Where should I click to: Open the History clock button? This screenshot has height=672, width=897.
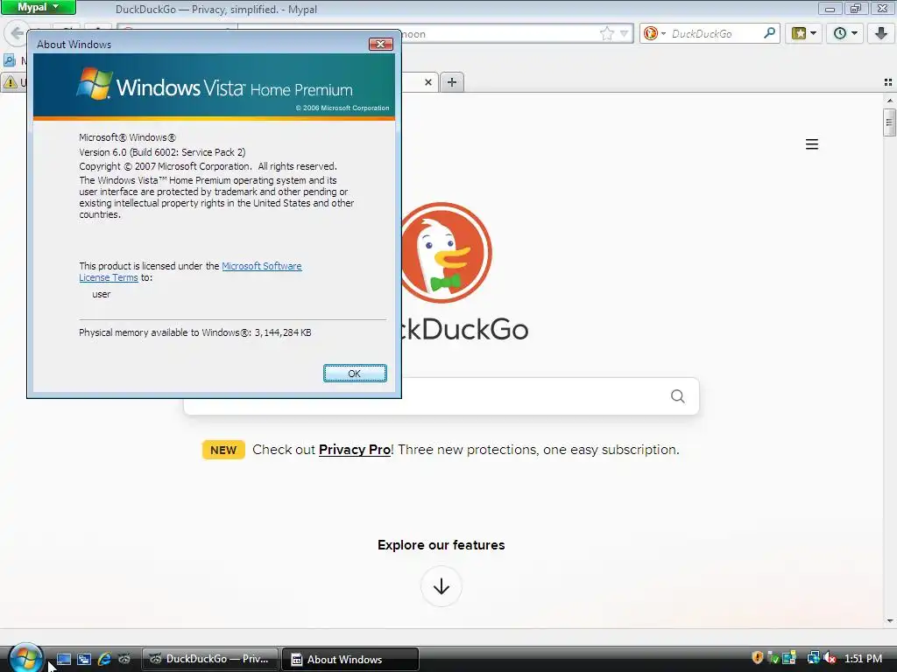[x=840, y=33]
